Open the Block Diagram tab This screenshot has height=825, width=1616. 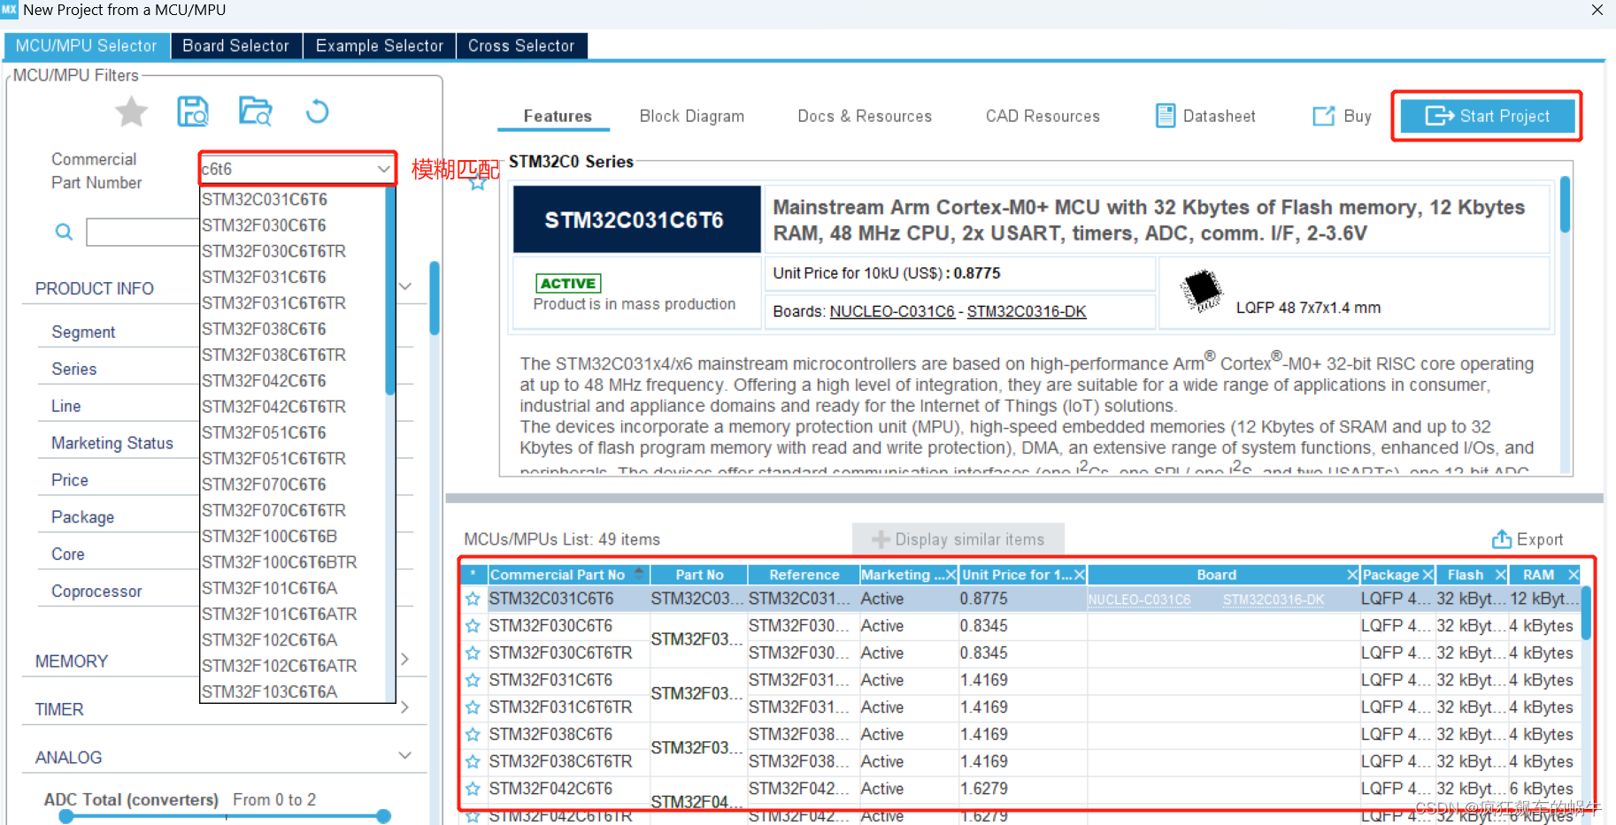[x=692, y=116]
